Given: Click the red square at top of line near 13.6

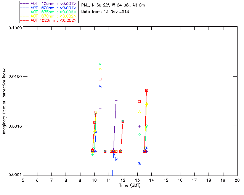Looking at the screenshot, I should pyautogui.click(x=146, y=91).
